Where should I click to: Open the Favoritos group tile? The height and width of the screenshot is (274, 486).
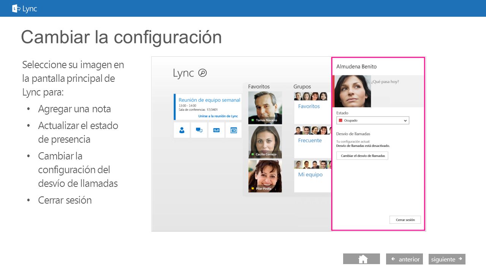(x=313, y=108)
